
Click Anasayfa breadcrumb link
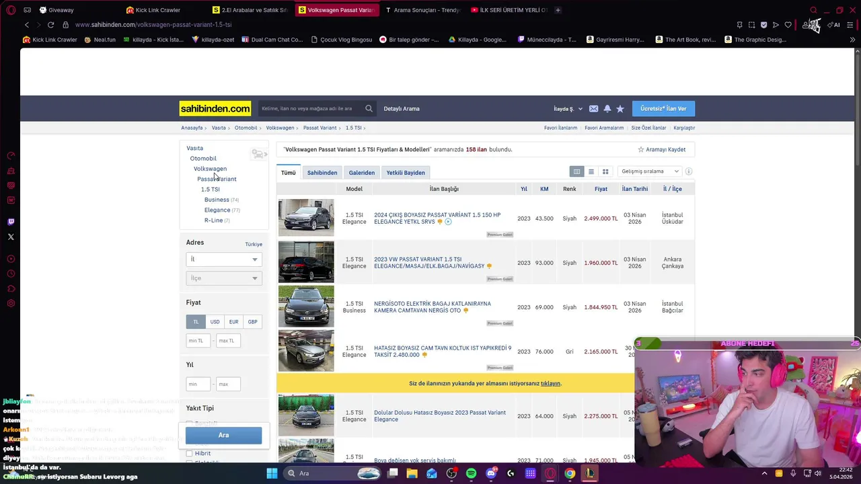coord(192,128)
